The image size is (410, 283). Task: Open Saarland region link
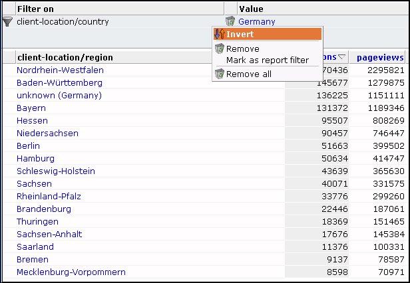[35, 246]
